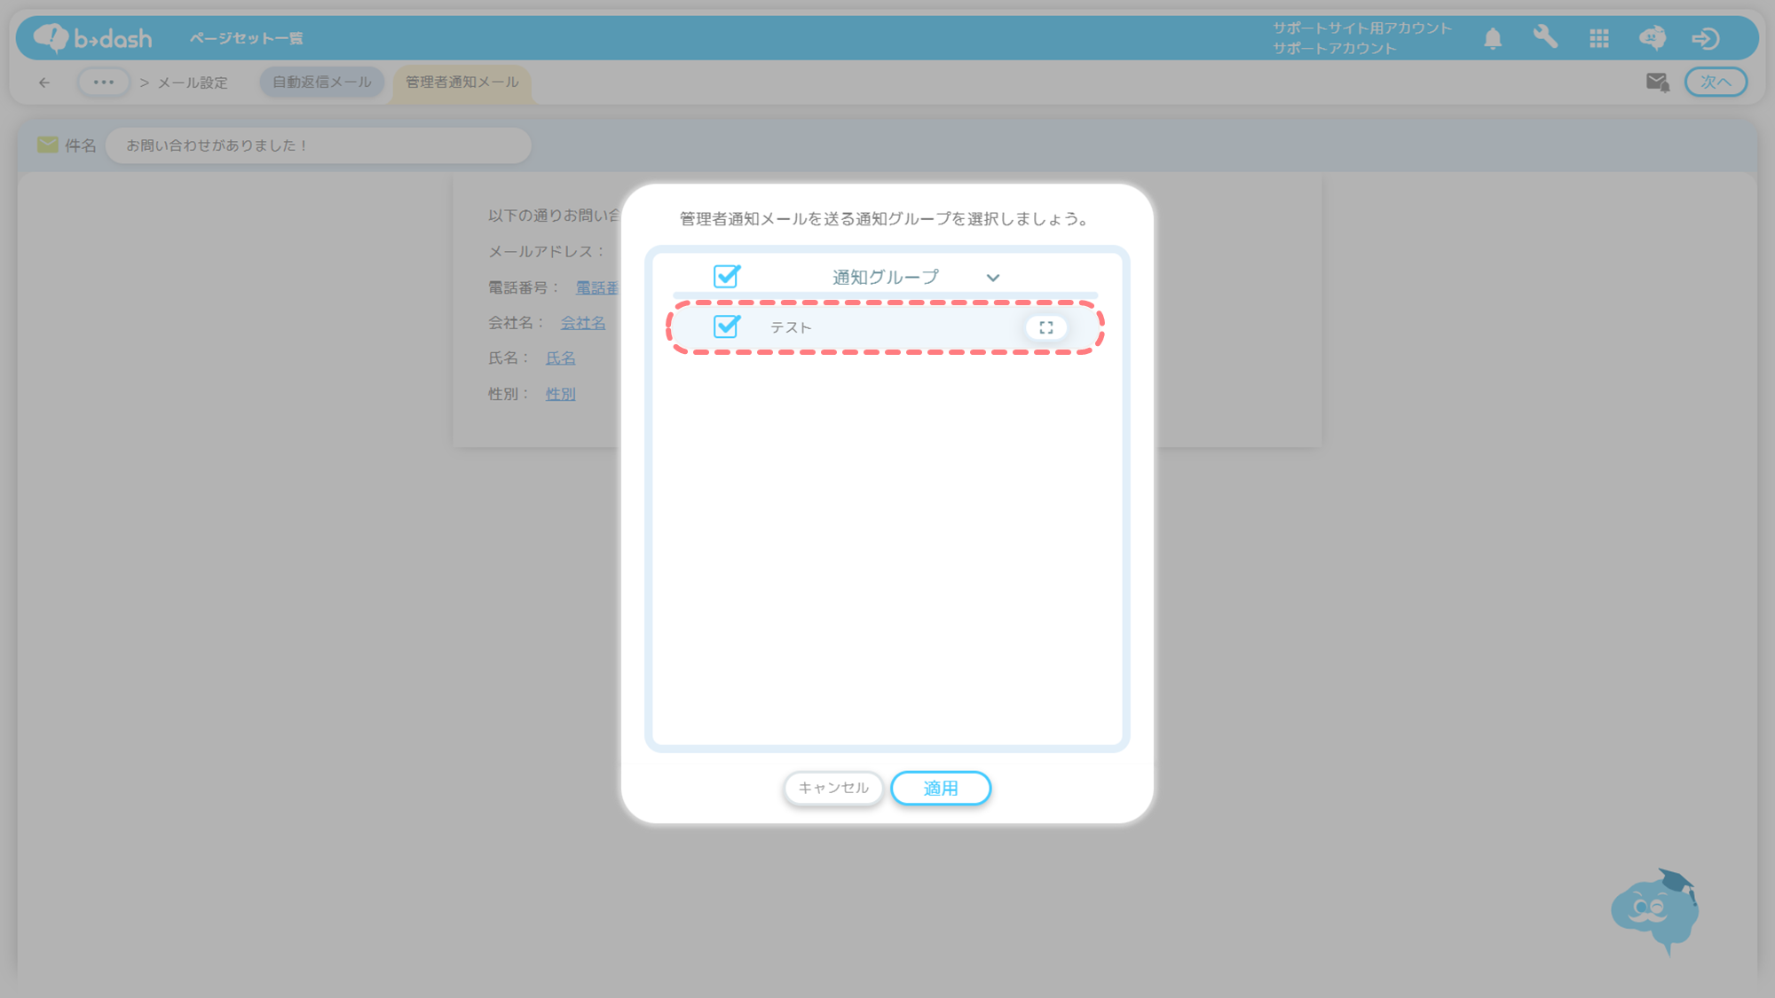Screen dimensions: 1775x998
Task: Click the 適用 button
Action: click(940, 788)
